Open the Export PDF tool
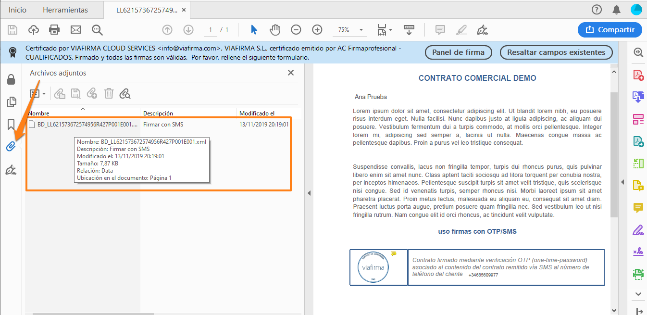This screenshot has height=315, width=647. [638, 97]
